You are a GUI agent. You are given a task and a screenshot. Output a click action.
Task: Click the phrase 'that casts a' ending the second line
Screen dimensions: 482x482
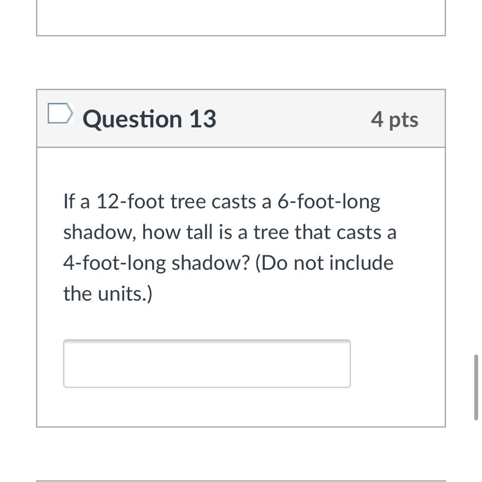coord(345,232)
